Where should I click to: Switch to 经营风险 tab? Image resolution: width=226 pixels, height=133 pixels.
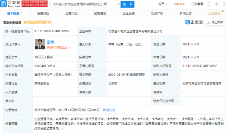pyautogui.click(x=71, y=13)
